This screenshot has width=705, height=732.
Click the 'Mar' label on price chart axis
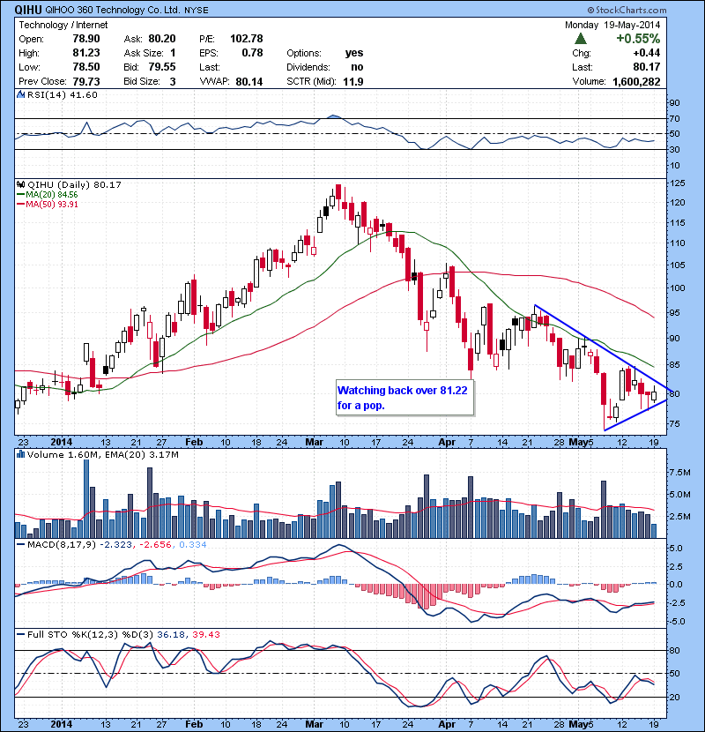[315, 442]
